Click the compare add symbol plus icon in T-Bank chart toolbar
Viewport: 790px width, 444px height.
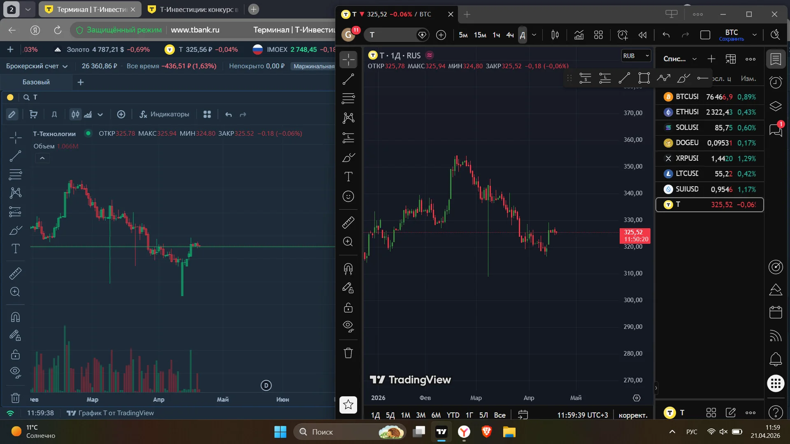121,114
